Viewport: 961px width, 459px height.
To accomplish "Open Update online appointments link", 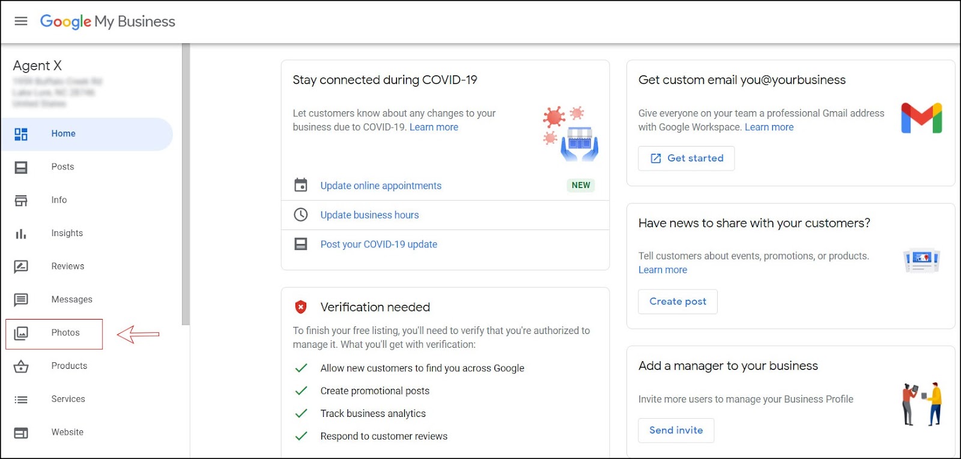I will (x=381, y=186).
